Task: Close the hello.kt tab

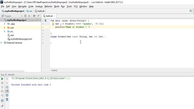Action: coord(55,16)
